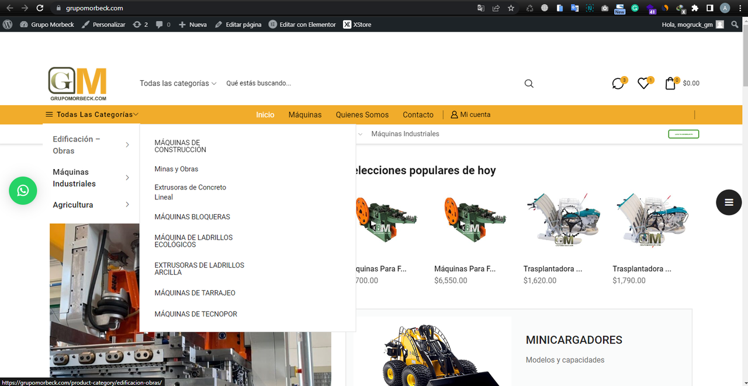Open Chrome profile avatar A
748x386 pixels.
(x=725, y=8)
